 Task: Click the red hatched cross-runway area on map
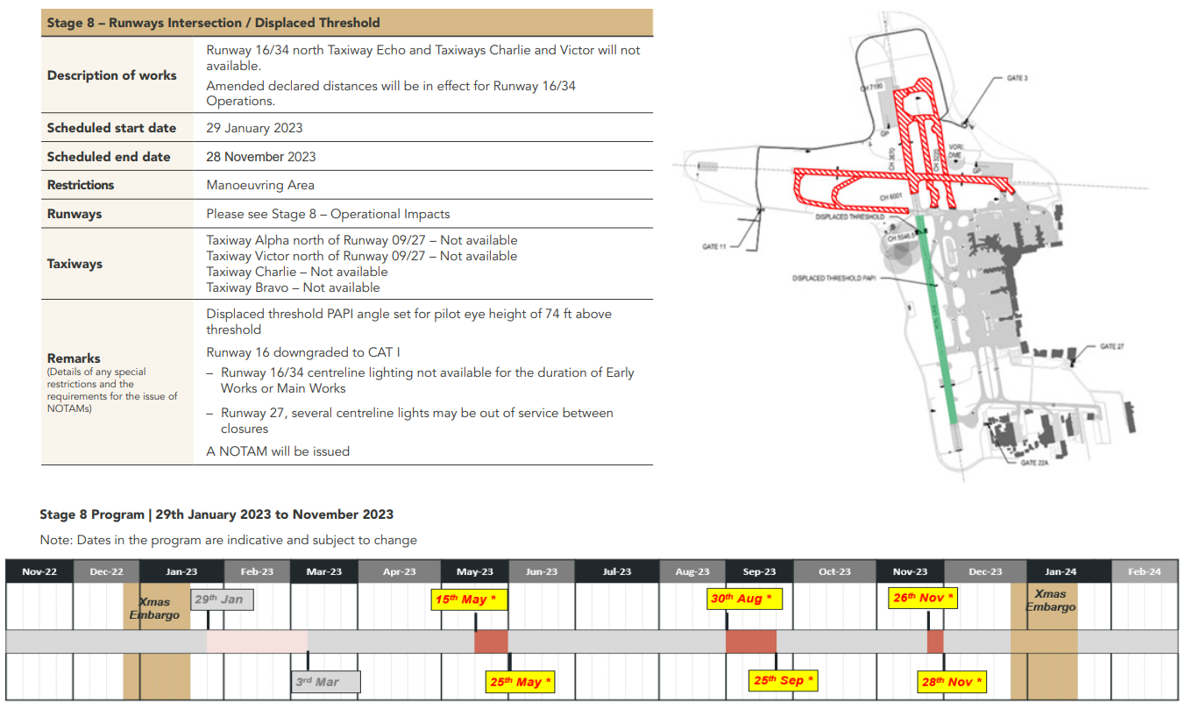point(904,180)
